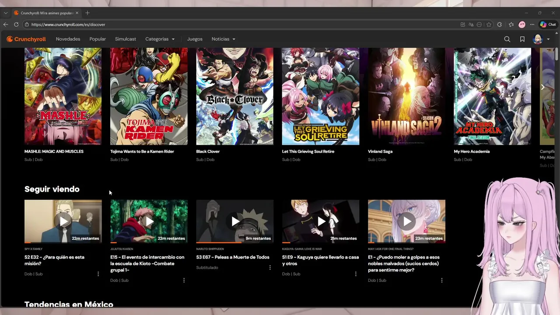Viewport: 560px width, 315px height.
Task: Open the Novedades menu item
Action: click(68, 39)
